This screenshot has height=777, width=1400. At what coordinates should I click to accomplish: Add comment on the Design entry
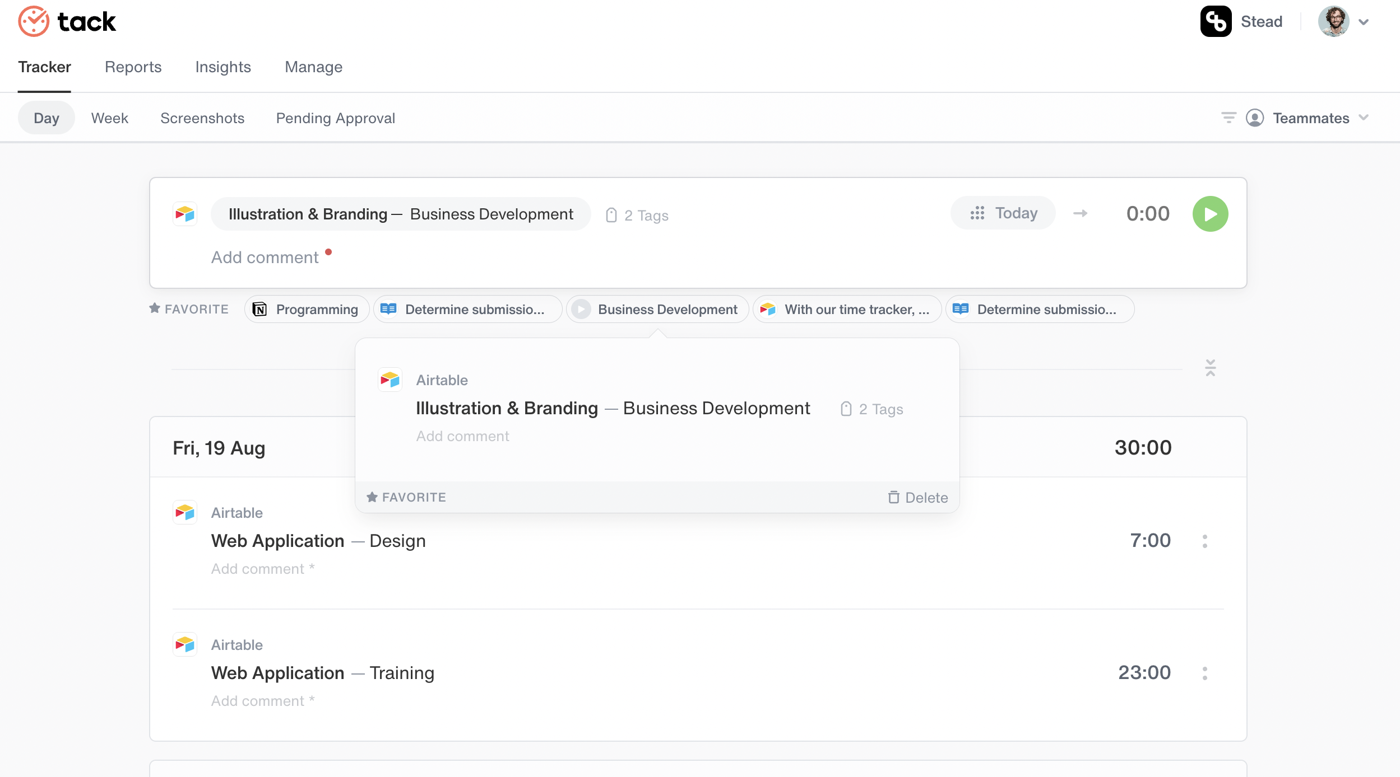coord(262,569)
